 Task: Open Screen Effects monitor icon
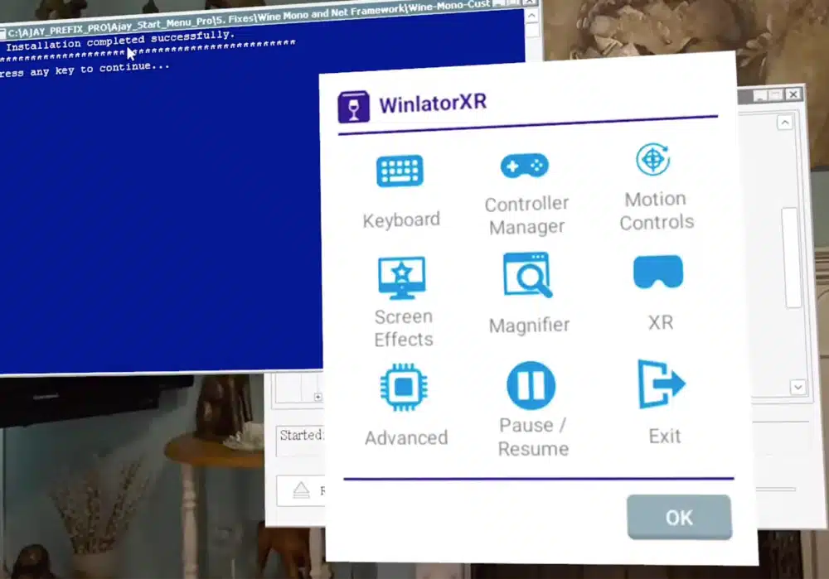[x=402, y=277]
